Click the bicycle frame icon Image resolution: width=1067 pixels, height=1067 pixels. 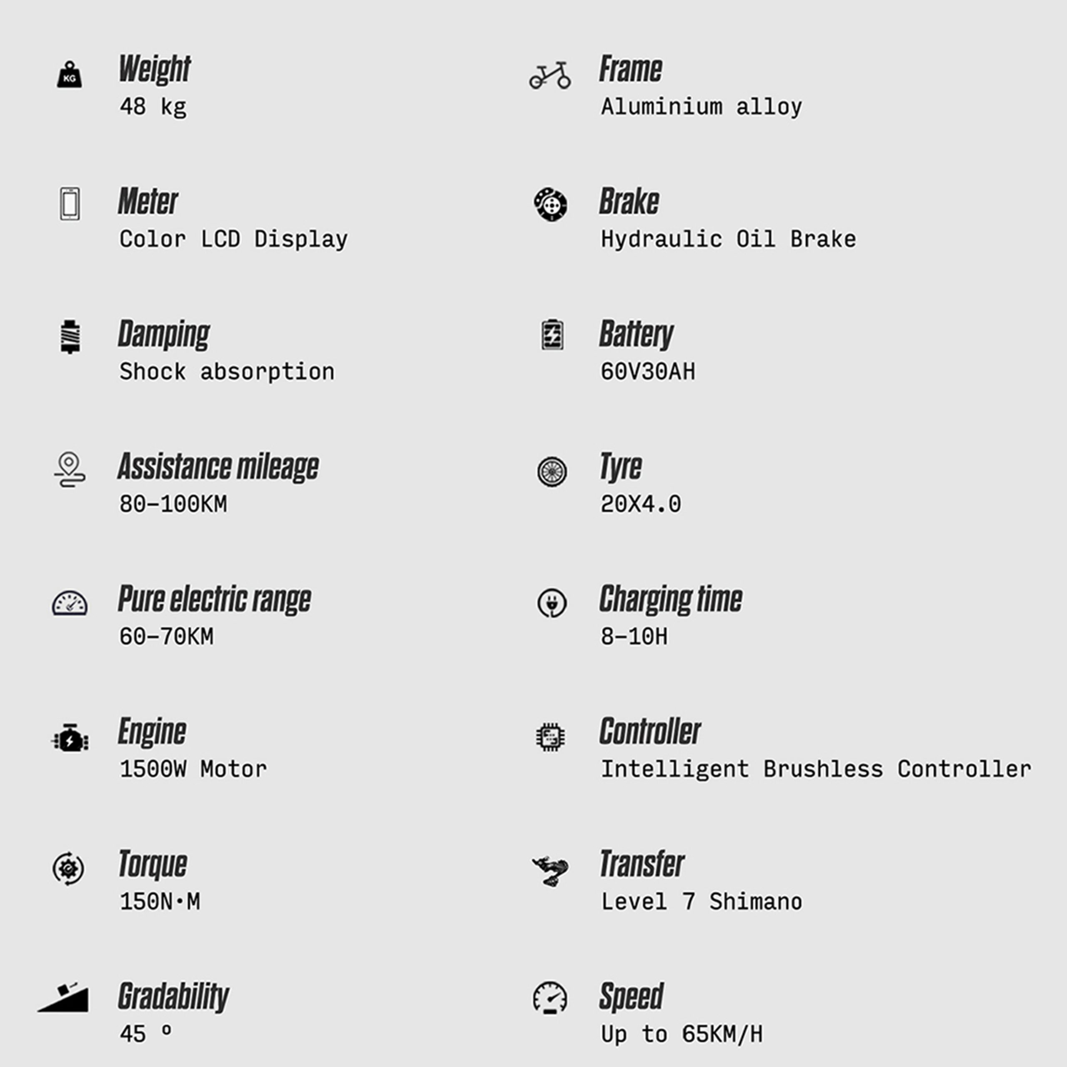[549, 75]
